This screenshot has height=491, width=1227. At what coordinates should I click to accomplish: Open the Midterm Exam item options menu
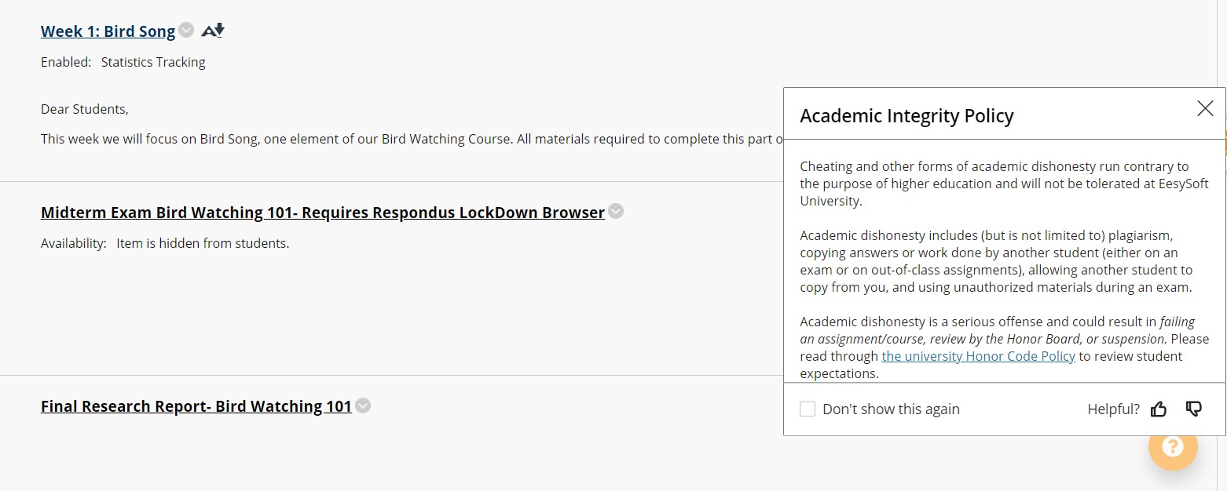point(615,211)
